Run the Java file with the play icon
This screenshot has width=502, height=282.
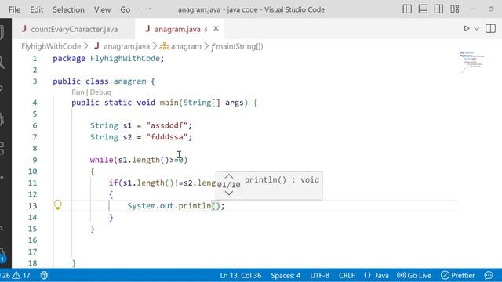467,28
